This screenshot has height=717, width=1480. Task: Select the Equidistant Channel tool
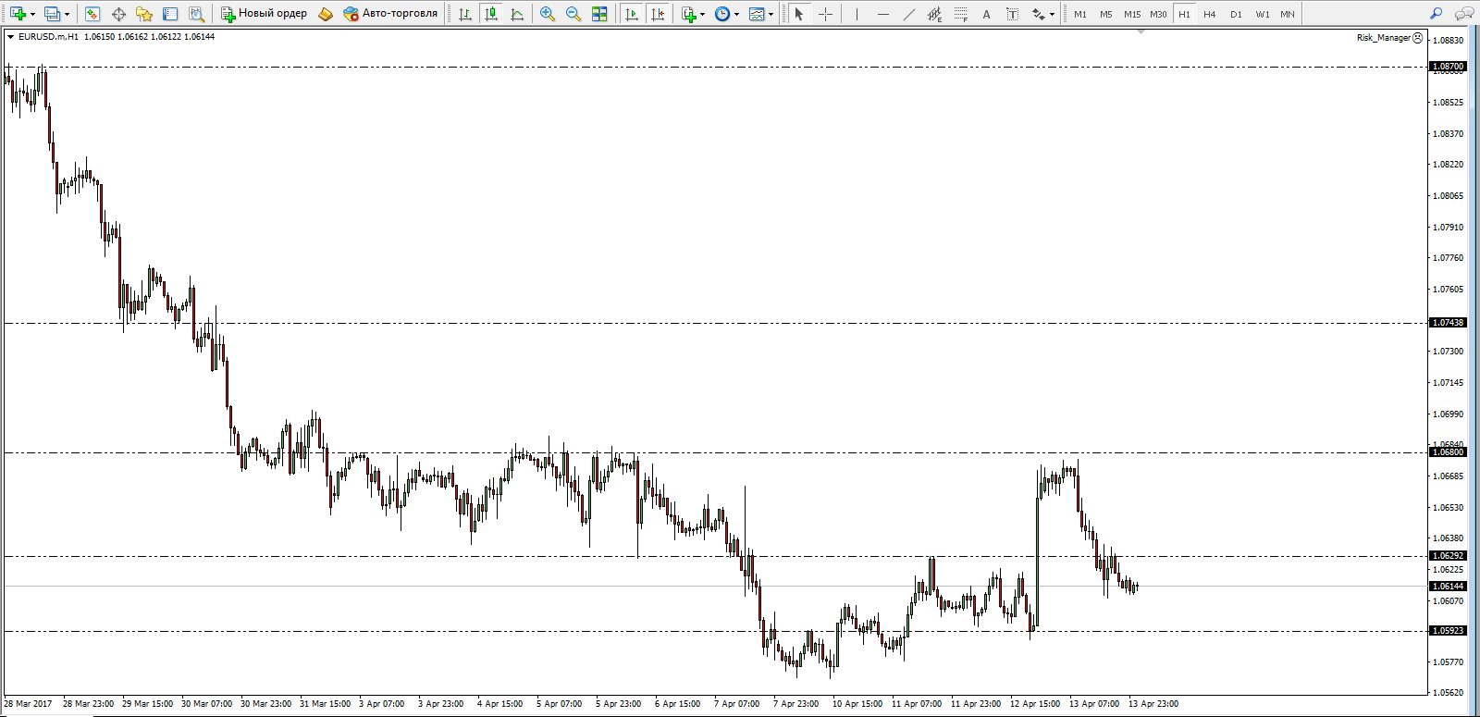point(935,14)
